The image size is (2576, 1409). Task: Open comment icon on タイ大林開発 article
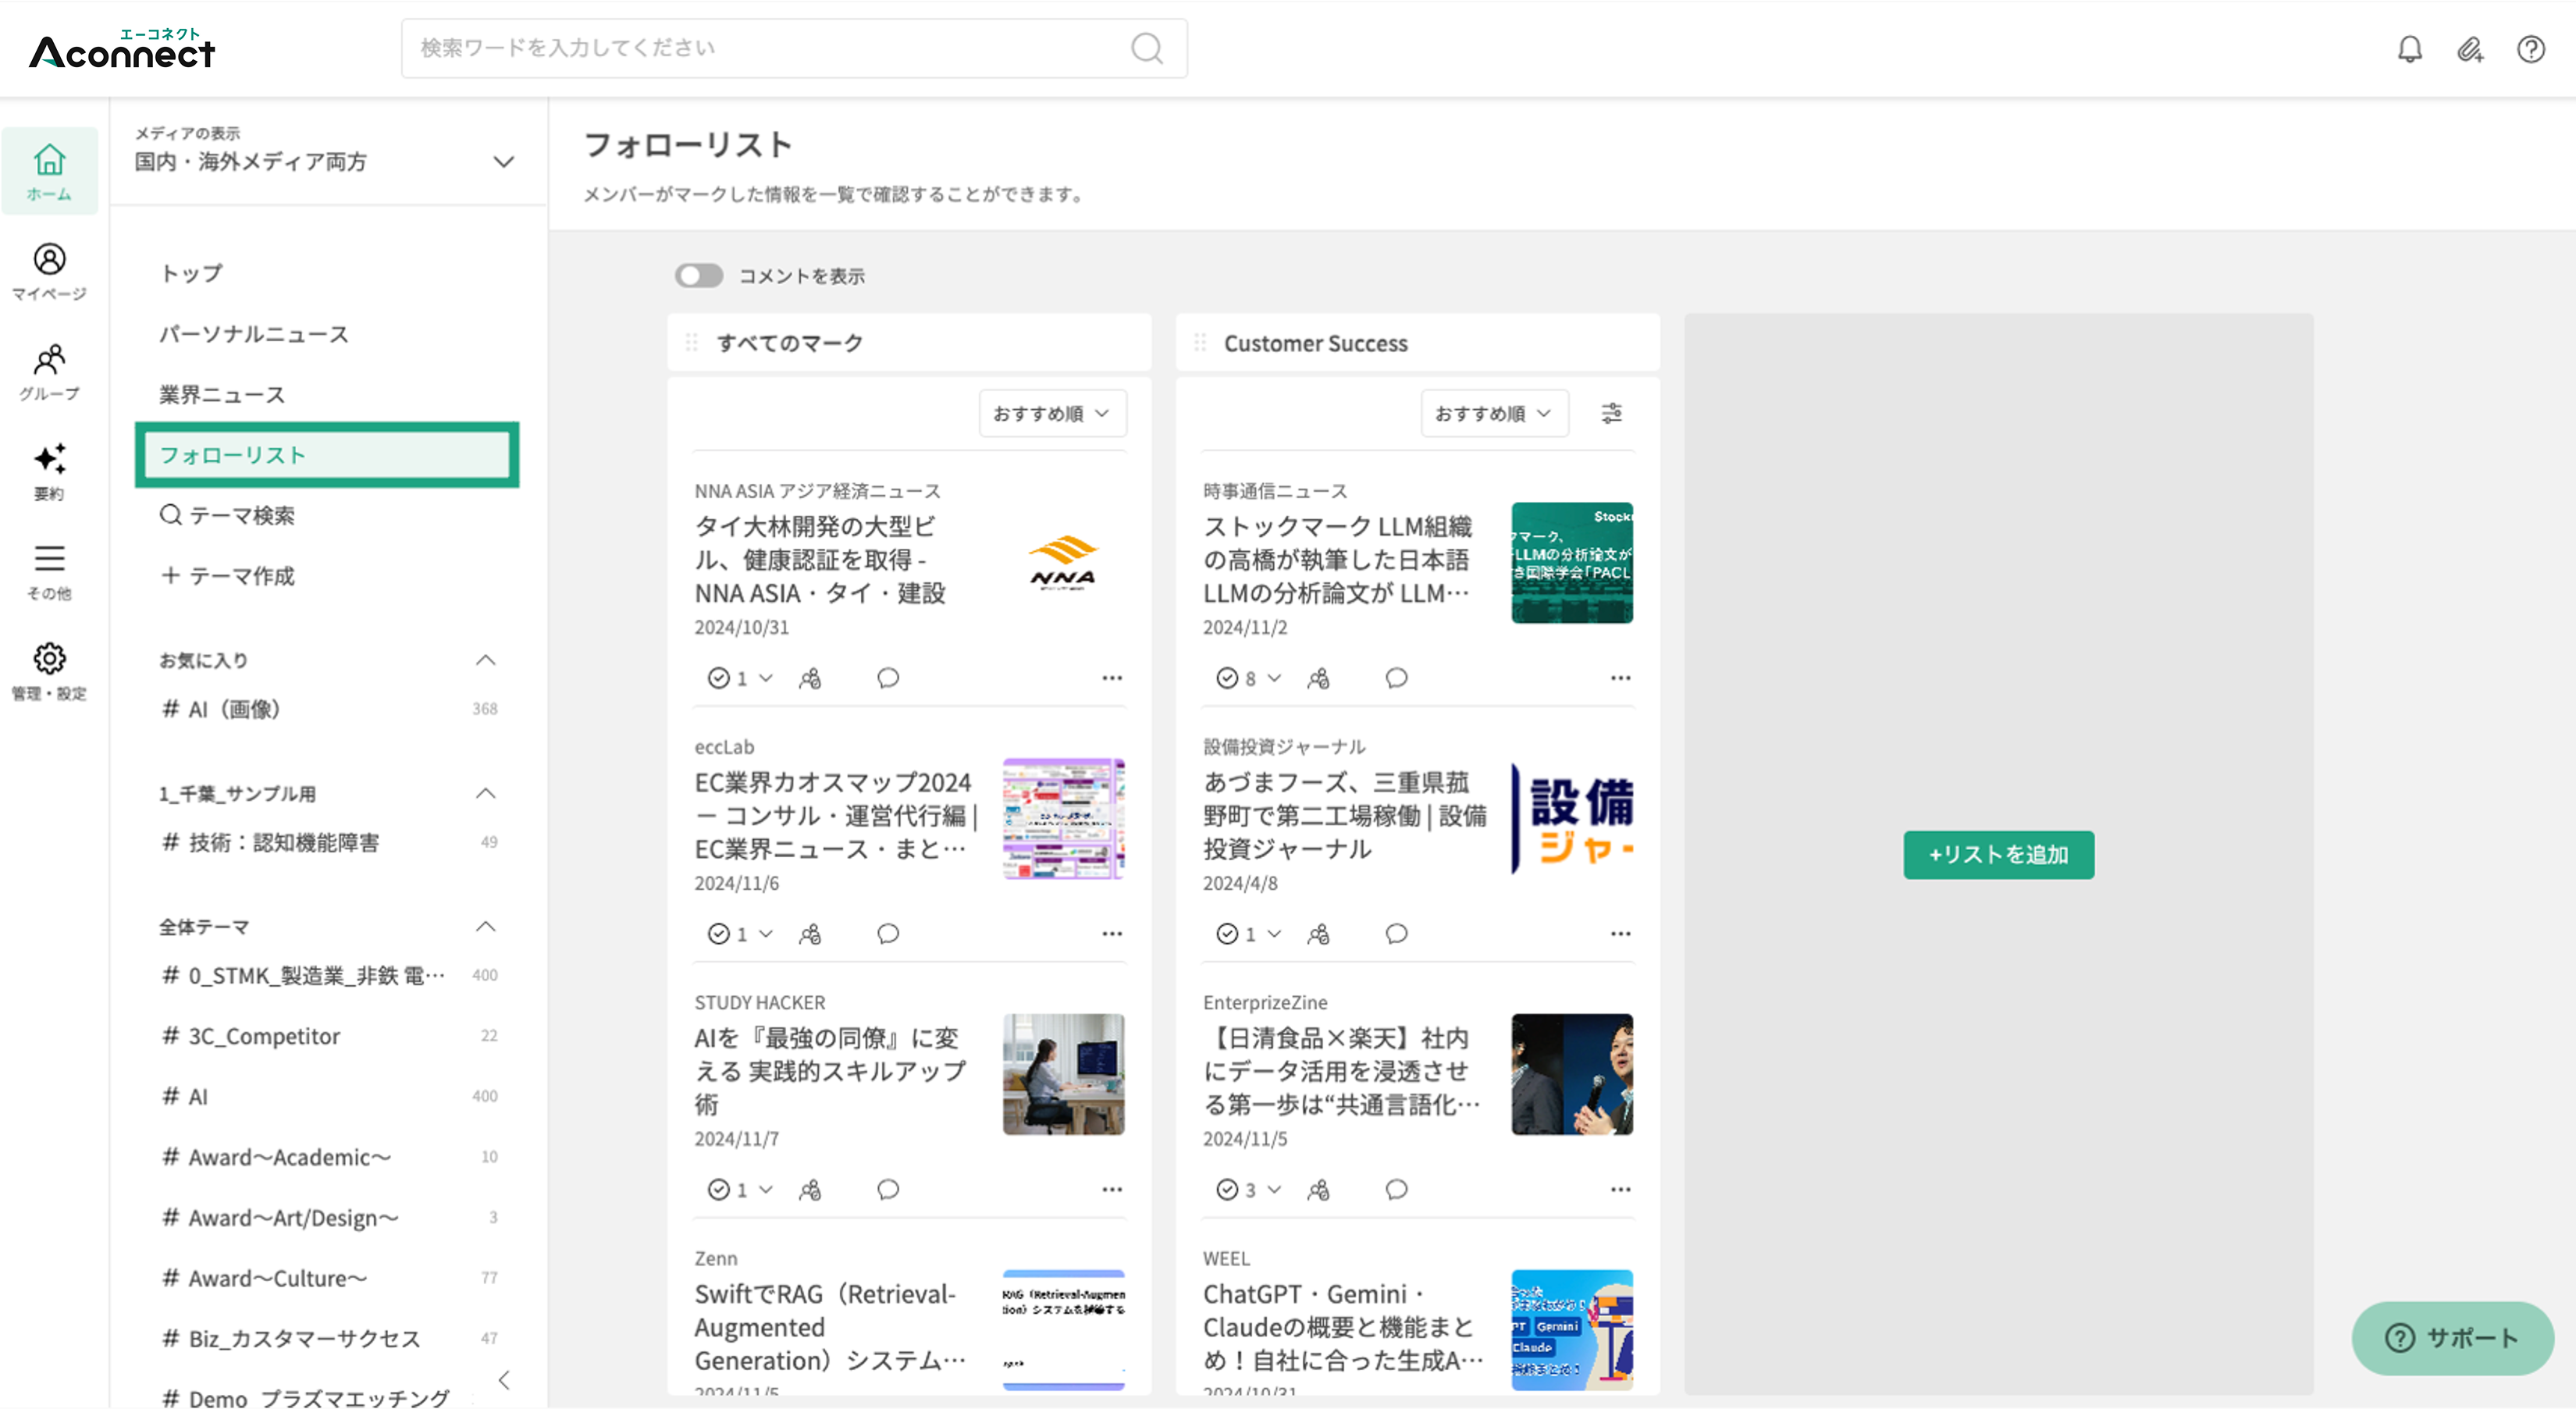click(x=888, y=678)
